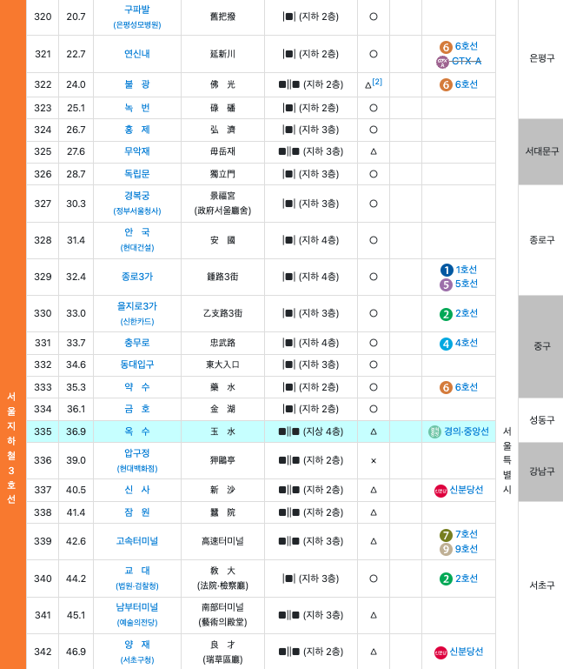The height and width of the screenshot is (669, 563).
Task: Click the blue Line 1 icon in the 종로3가 row
Action: coord(447,270)
